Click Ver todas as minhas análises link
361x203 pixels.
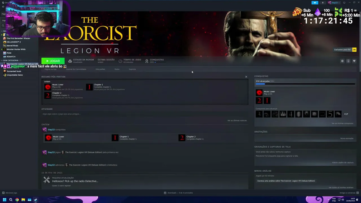click(x=341, y=187)
